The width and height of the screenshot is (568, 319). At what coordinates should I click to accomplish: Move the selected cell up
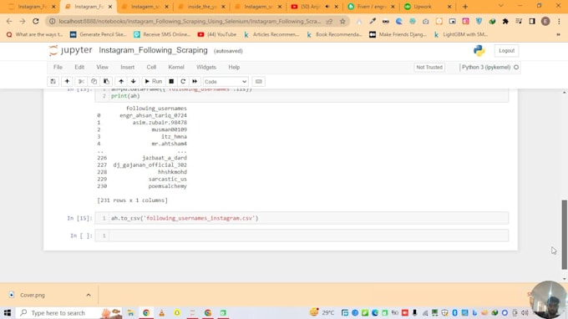[121, 82]
